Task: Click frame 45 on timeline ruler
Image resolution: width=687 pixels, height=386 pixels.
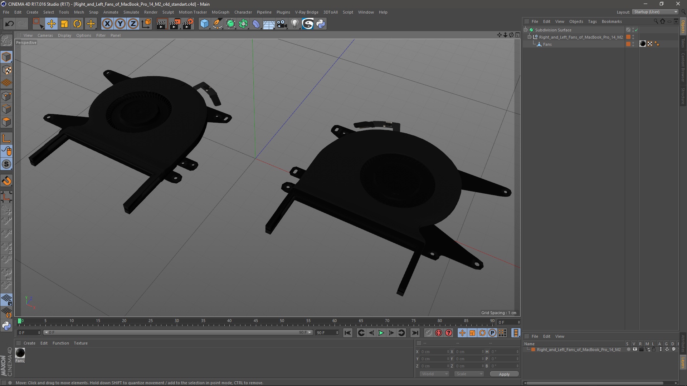Action: coord(255,322)
